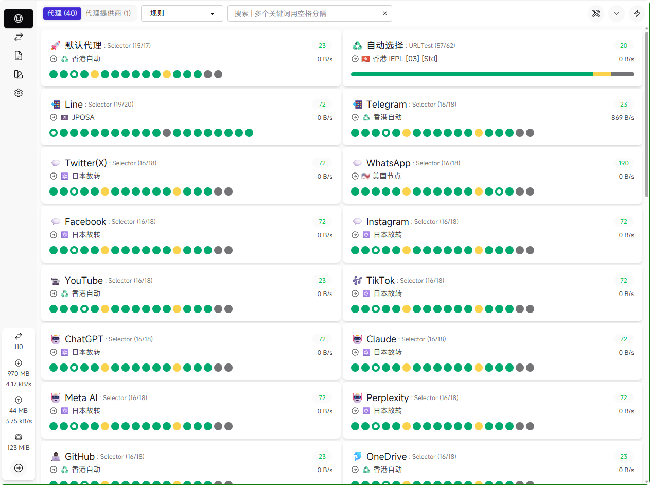Viewport: 650px width, 485px height.
Task: Expand the Claude group card title
Action: tap(381, 339)
